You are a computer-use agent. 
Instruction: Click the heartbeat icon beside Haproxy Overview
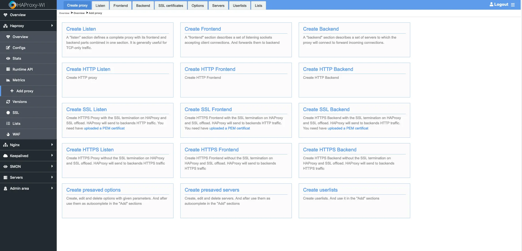tap(8, 37)
